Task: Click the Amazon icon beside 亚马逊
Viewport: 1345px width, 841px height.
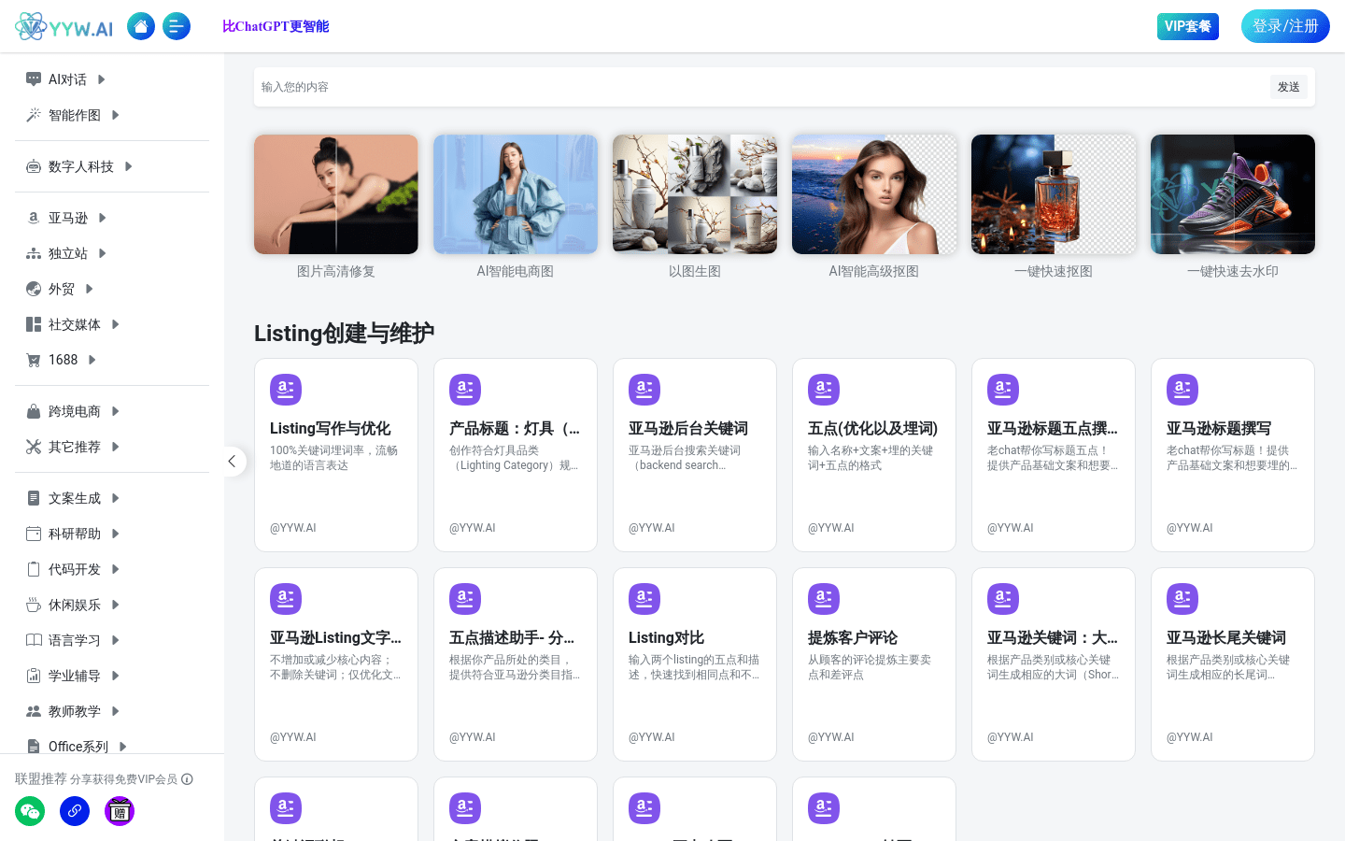Action: (x=34, y=218)
